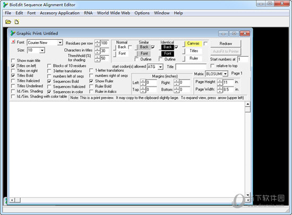Open the Font menu
292x215 pixels.
31,13
